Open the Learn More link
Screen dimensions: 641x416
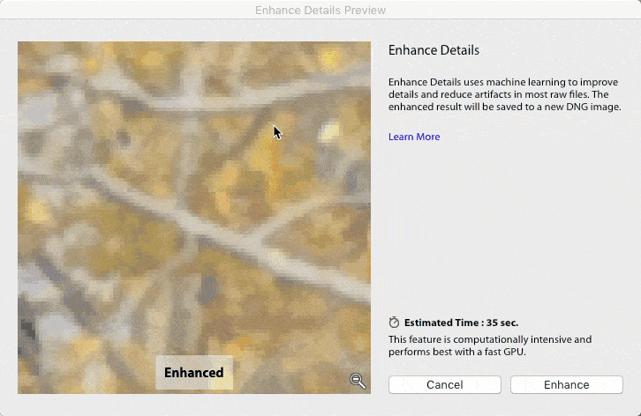pyautogui.click(x=414, y=137)
